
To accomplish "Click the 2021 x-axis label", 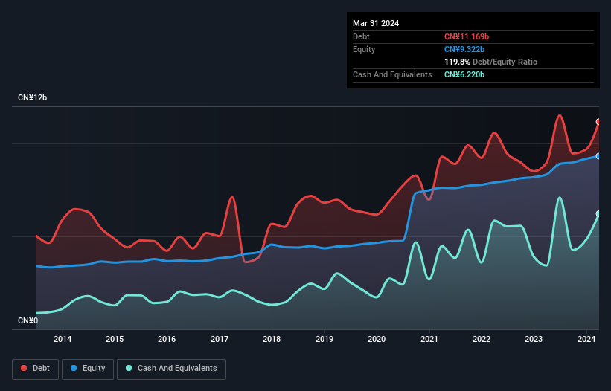I will tap(429, 339).
